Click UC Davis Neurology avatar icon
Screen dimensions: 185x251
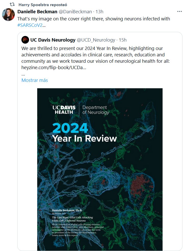25,40
